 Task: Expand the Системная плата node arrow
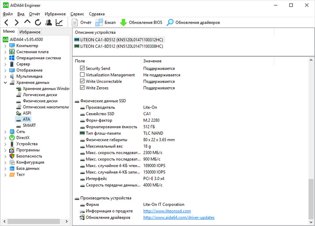[5, 52]
